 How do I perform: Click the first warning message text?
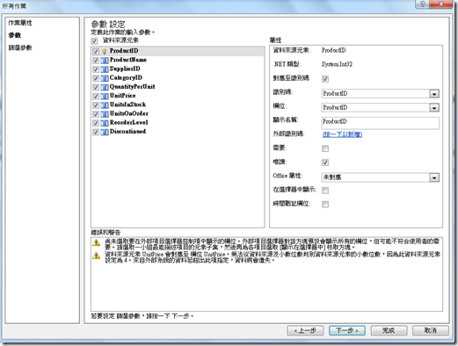click(x=272, y=244)
